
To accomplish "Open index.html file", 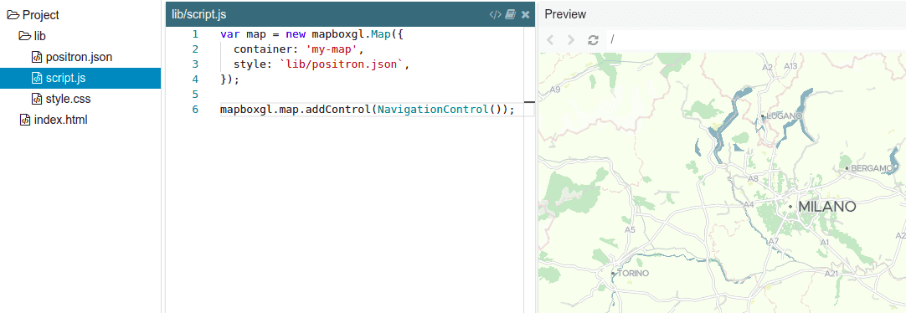I will click(60, 121).
